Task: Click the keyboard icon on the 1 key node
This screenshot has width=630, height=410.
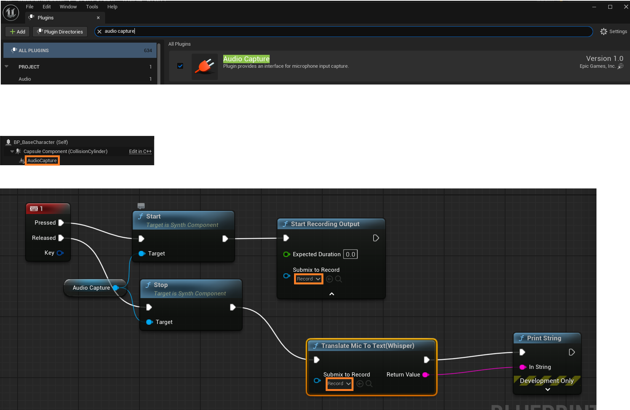Action: click(34, 209)
